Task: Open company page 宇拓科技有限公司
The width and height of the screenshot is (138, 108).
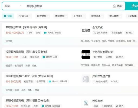Action: (103, 52)
